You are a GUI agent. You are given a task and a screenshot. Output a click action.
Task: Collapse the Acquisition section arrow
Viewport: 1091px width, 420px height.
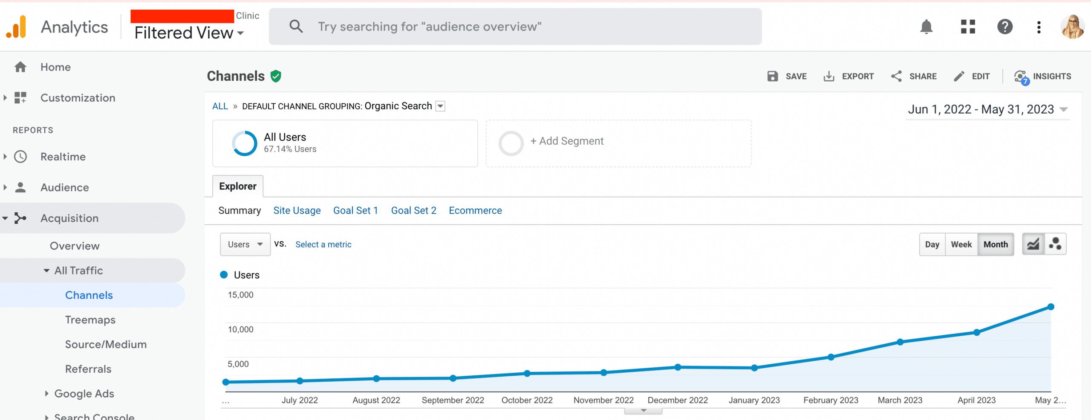(5, 218)
